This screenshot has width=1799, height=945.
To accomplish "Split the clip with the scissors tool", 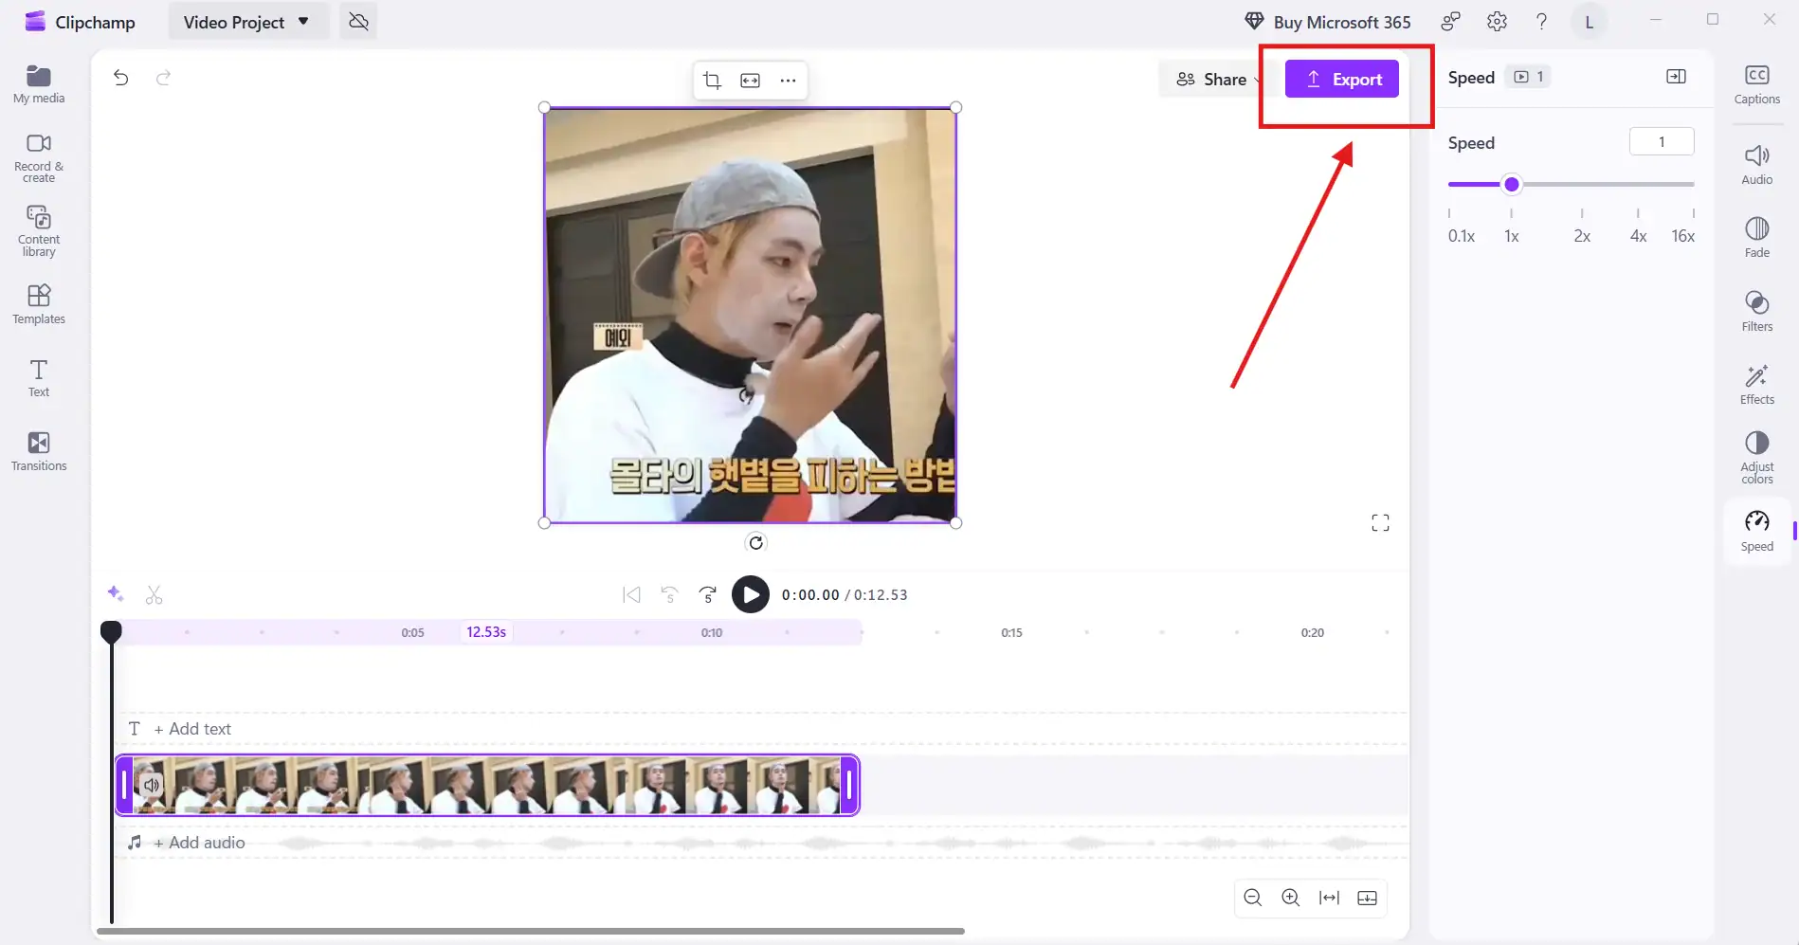I will [154, 594].
